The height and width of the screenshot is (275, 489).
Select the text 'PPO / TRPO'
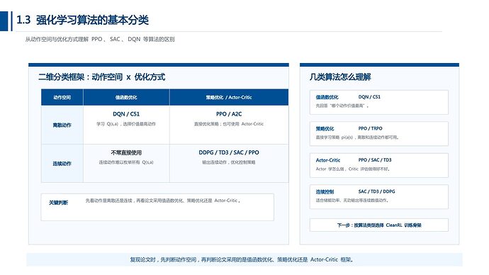[x=370, y=128]
